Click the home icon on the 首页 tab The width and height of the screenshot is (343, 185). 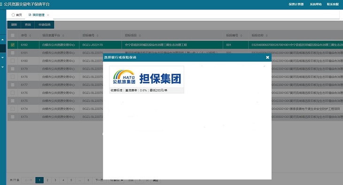13,15
